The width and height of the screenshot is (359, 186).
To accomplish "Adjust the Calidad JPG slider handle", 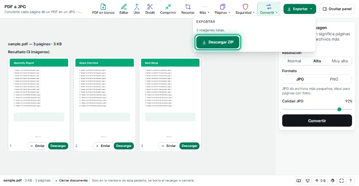I will point(339,109).
